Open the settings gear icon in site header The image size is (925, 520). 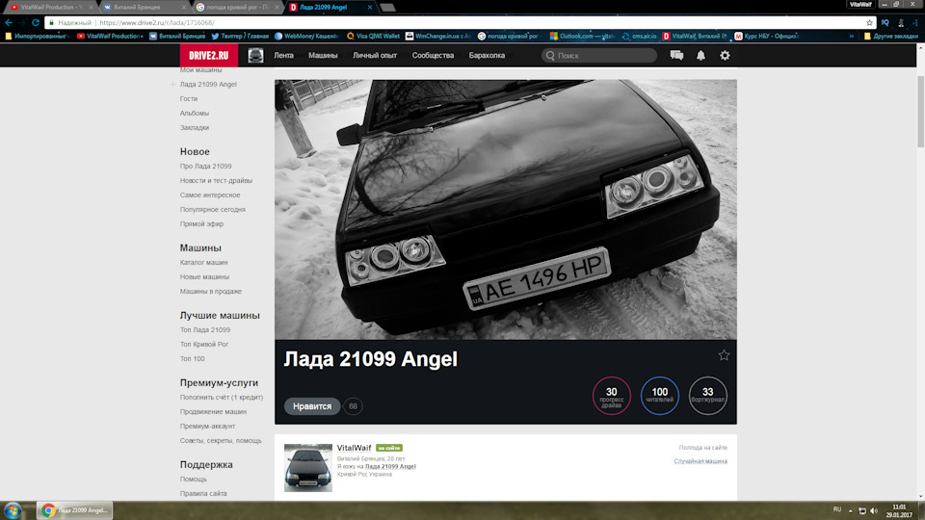(x=725, y=56)
